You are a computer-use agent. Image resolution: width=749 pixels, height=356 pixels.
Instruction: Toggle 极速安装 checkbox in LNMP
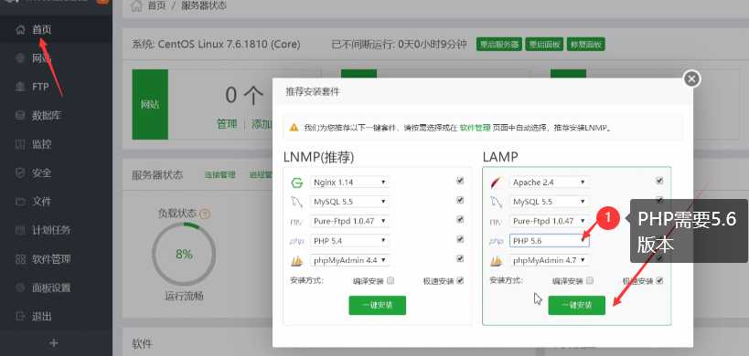pos(460,281)
